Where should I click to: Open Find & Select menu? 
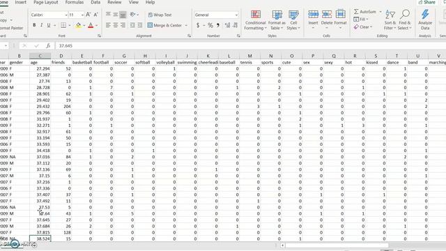404,20
